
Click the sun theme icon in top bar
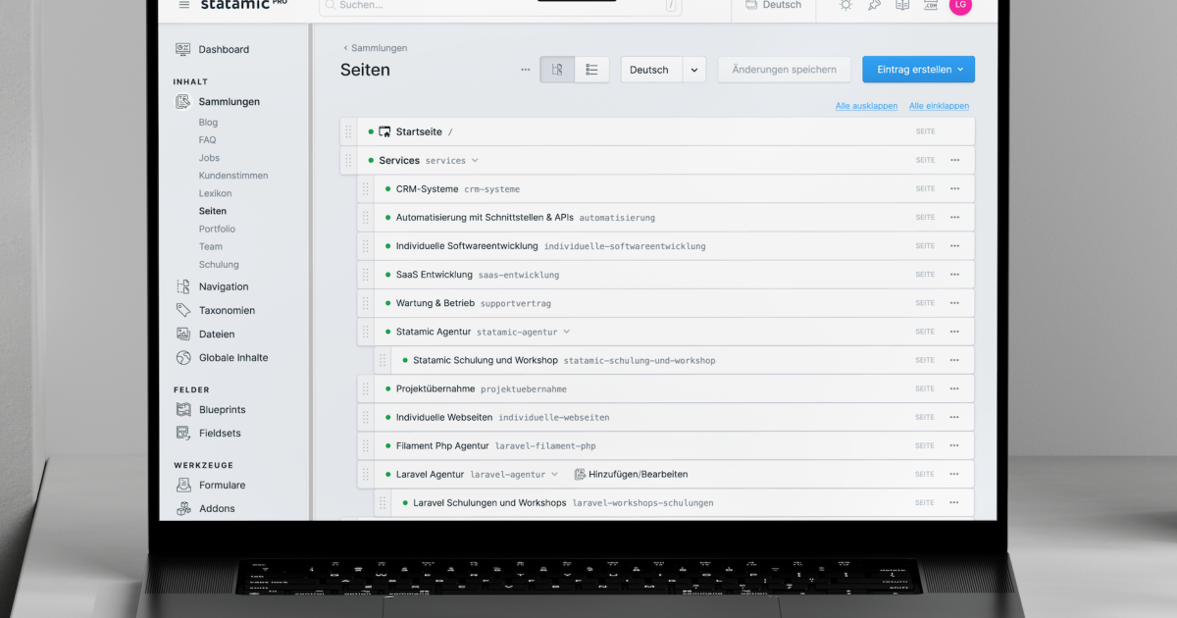(845, 5)
